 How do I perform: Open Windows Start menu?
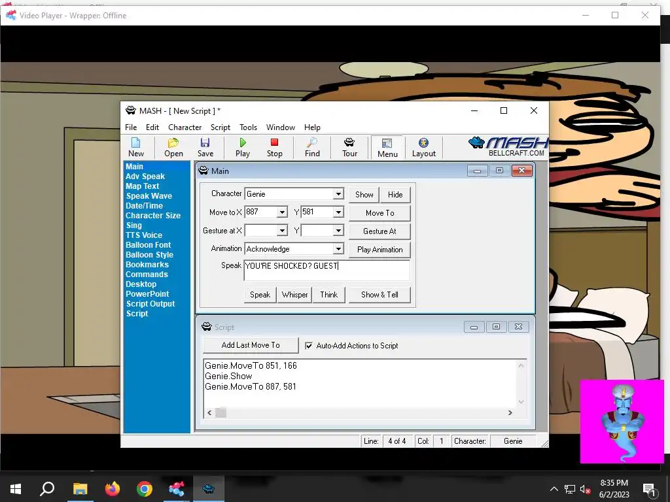(16, 489)
